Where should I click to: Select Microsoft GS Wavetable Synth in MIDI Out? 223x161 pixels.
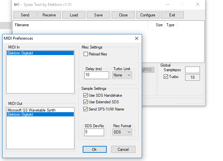point(41,110)
